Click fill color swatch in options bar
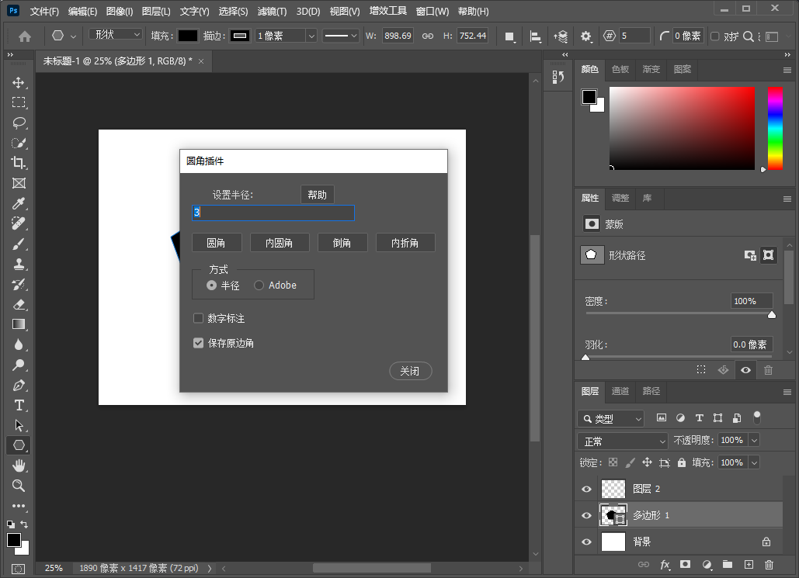Viewport: 799px width, 578px height. [187, 36]
